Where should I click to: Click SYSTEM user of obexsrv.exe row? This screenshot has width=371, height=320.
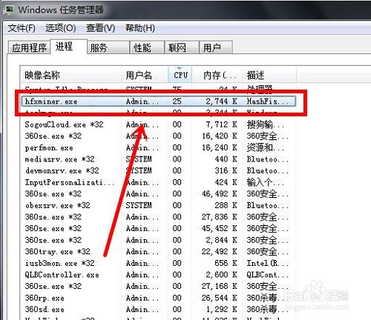point(139,205)
